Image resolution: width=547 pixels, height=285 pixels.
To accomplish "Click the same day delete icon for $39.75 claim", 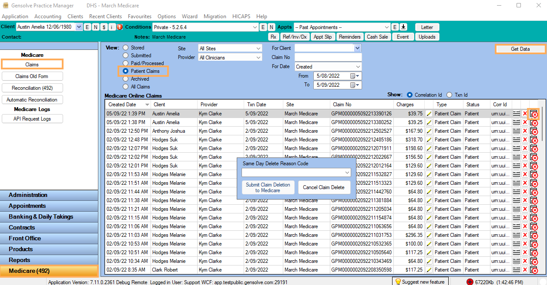I will tap(534, 114).
